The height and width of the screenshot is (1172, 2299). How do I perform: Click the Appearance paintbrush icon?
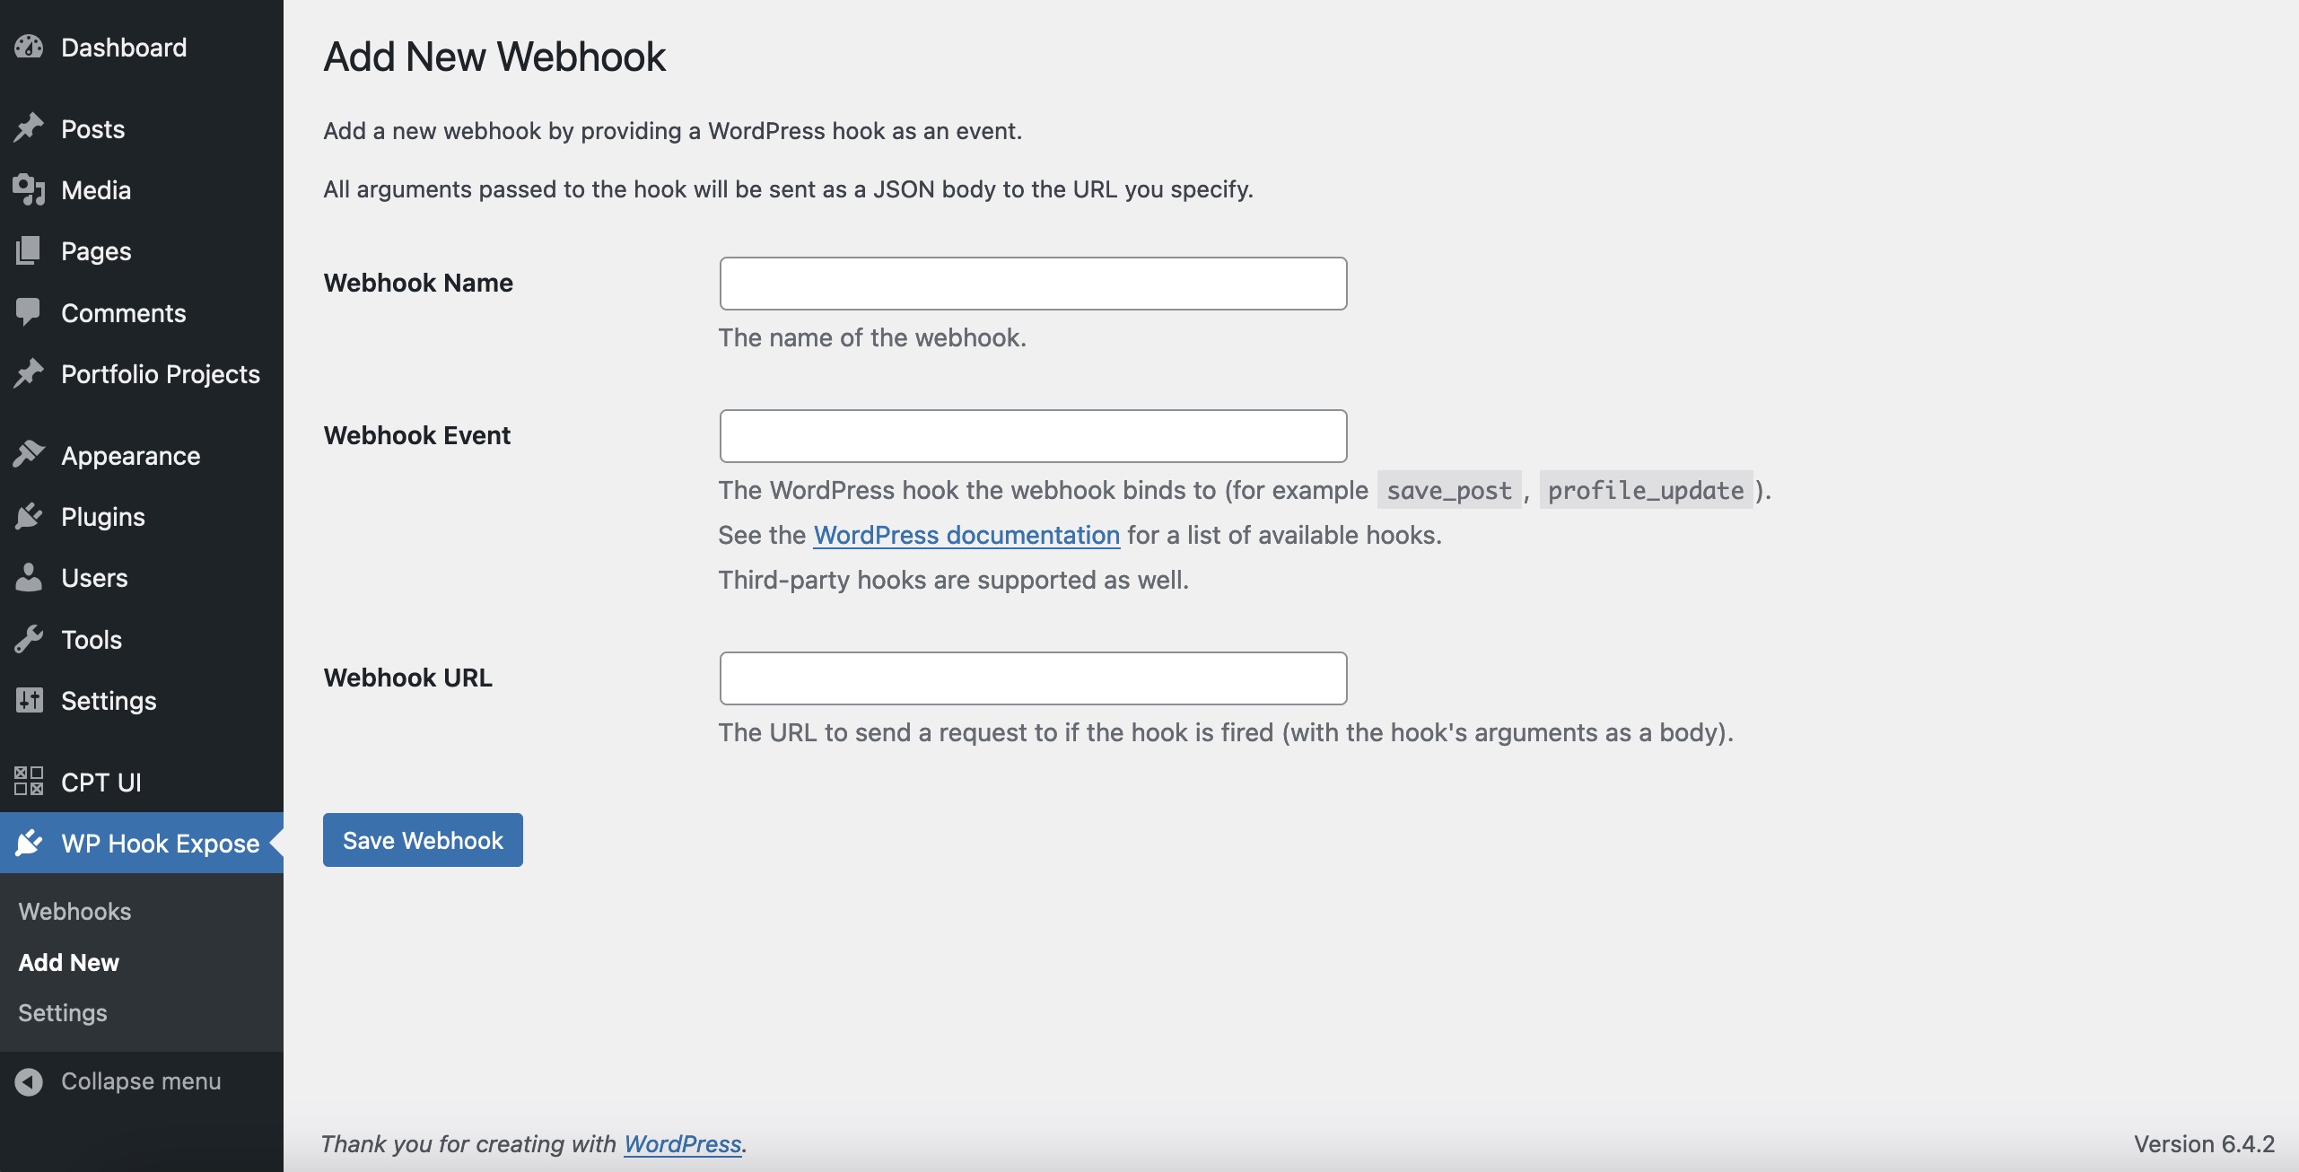29,455
